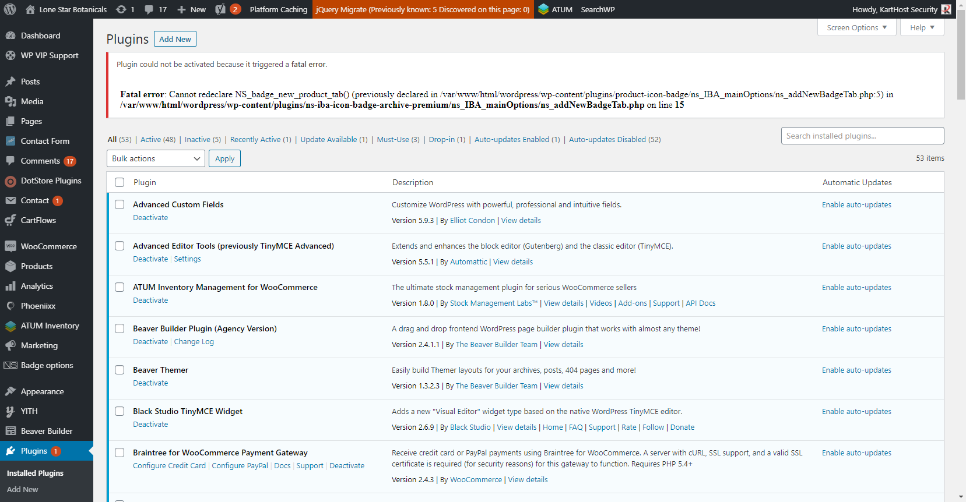The width and height of the screenshot is (966, 502).
Task: Show Must-Use plugins
Action: click(398, 139)
